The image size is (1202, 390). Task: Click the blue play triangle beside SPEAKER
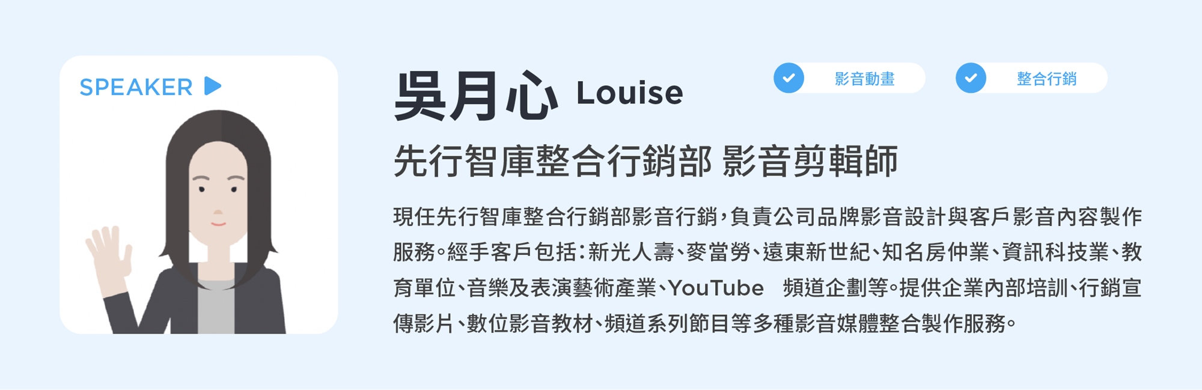click(213, 86)
